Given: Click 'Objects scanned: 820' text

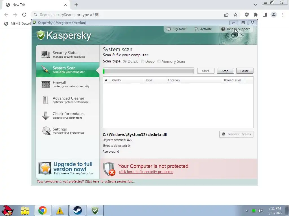Looking at the screenshot, I should [117, 140].
